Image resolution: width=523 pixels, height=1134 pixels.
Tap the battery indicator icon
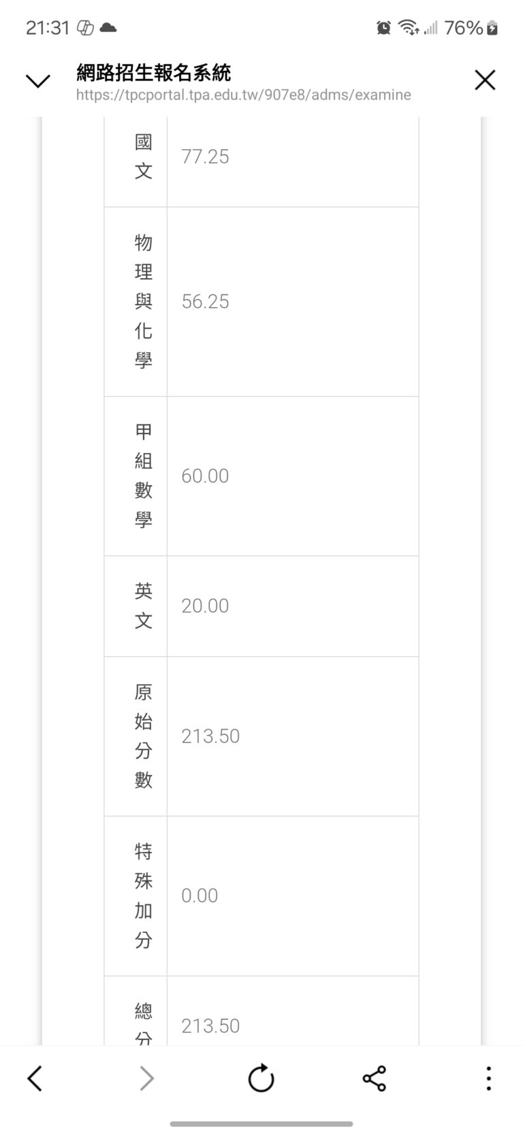492,28
